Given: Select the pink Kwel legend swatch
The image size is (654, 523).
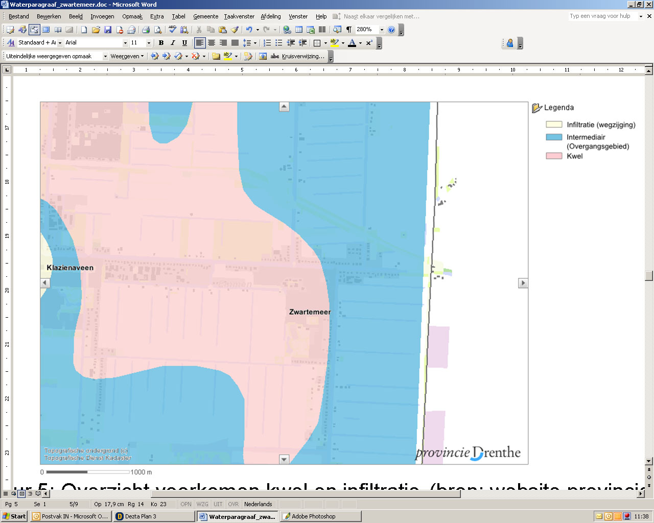Looking at the screenshot, I should (554, 156).
